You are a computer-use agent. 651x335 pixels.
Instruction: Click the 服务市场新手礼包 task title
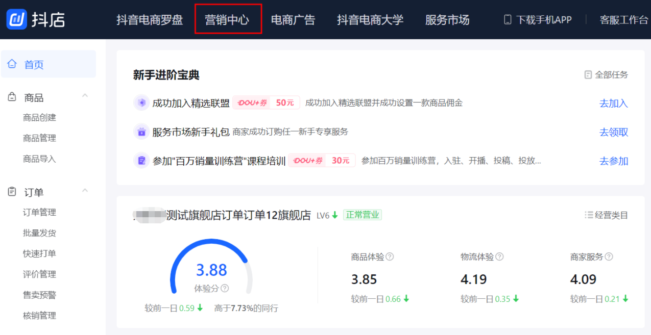pos(191,133)
